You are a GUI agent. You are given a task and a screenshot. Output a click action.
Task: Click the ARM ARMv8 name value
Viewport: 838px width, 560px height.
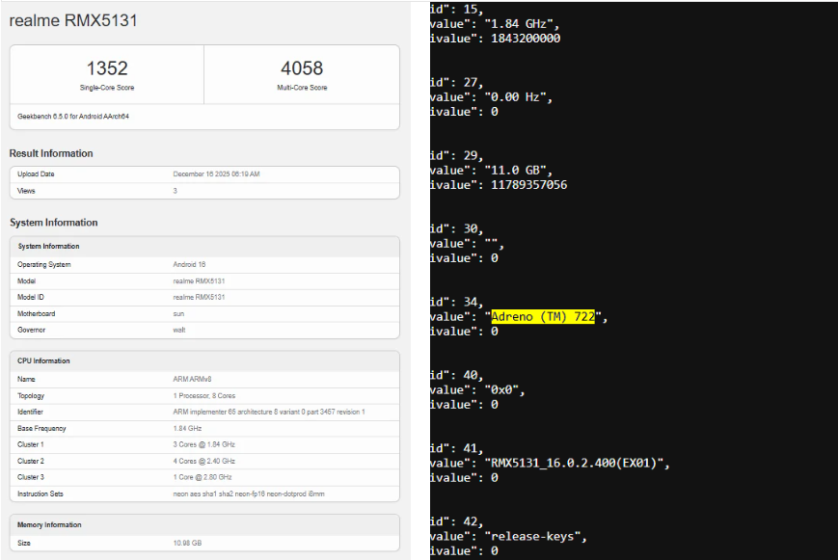tap(192, 379)
